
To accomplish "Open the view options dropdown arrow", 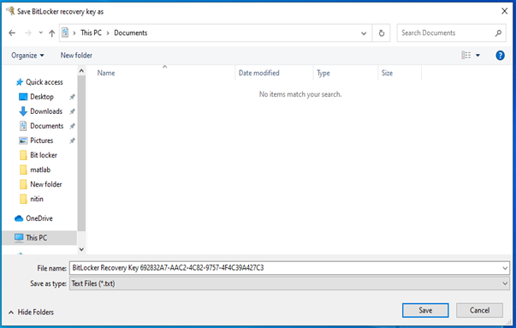I will (x=477, y=56).
